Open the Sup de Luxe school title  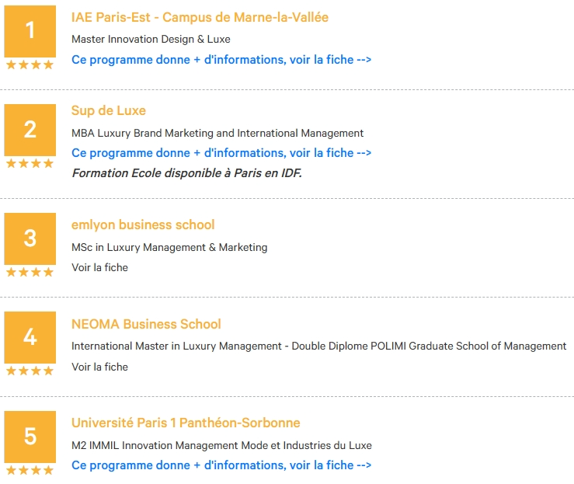109,110
